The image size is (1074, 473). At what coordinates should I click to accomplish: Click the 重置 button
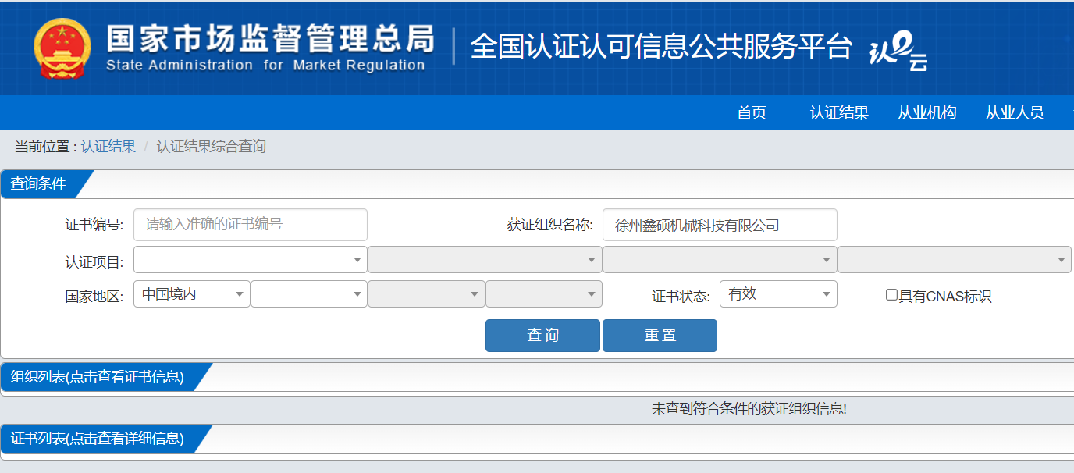(x=660, y=336)
